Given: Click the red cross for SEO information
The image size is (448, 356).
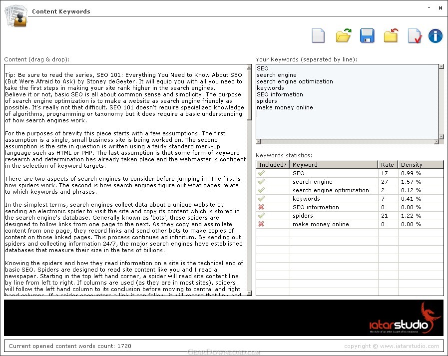Looking at the screenshot, I should pyautogui.click(x=261, y=207).
